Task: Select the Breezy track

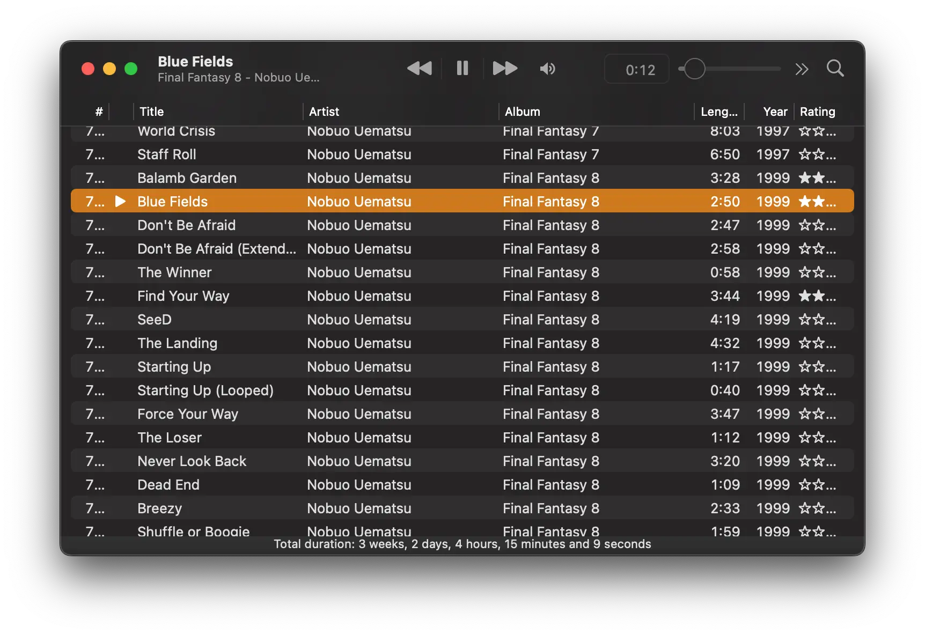Action: 462,508
